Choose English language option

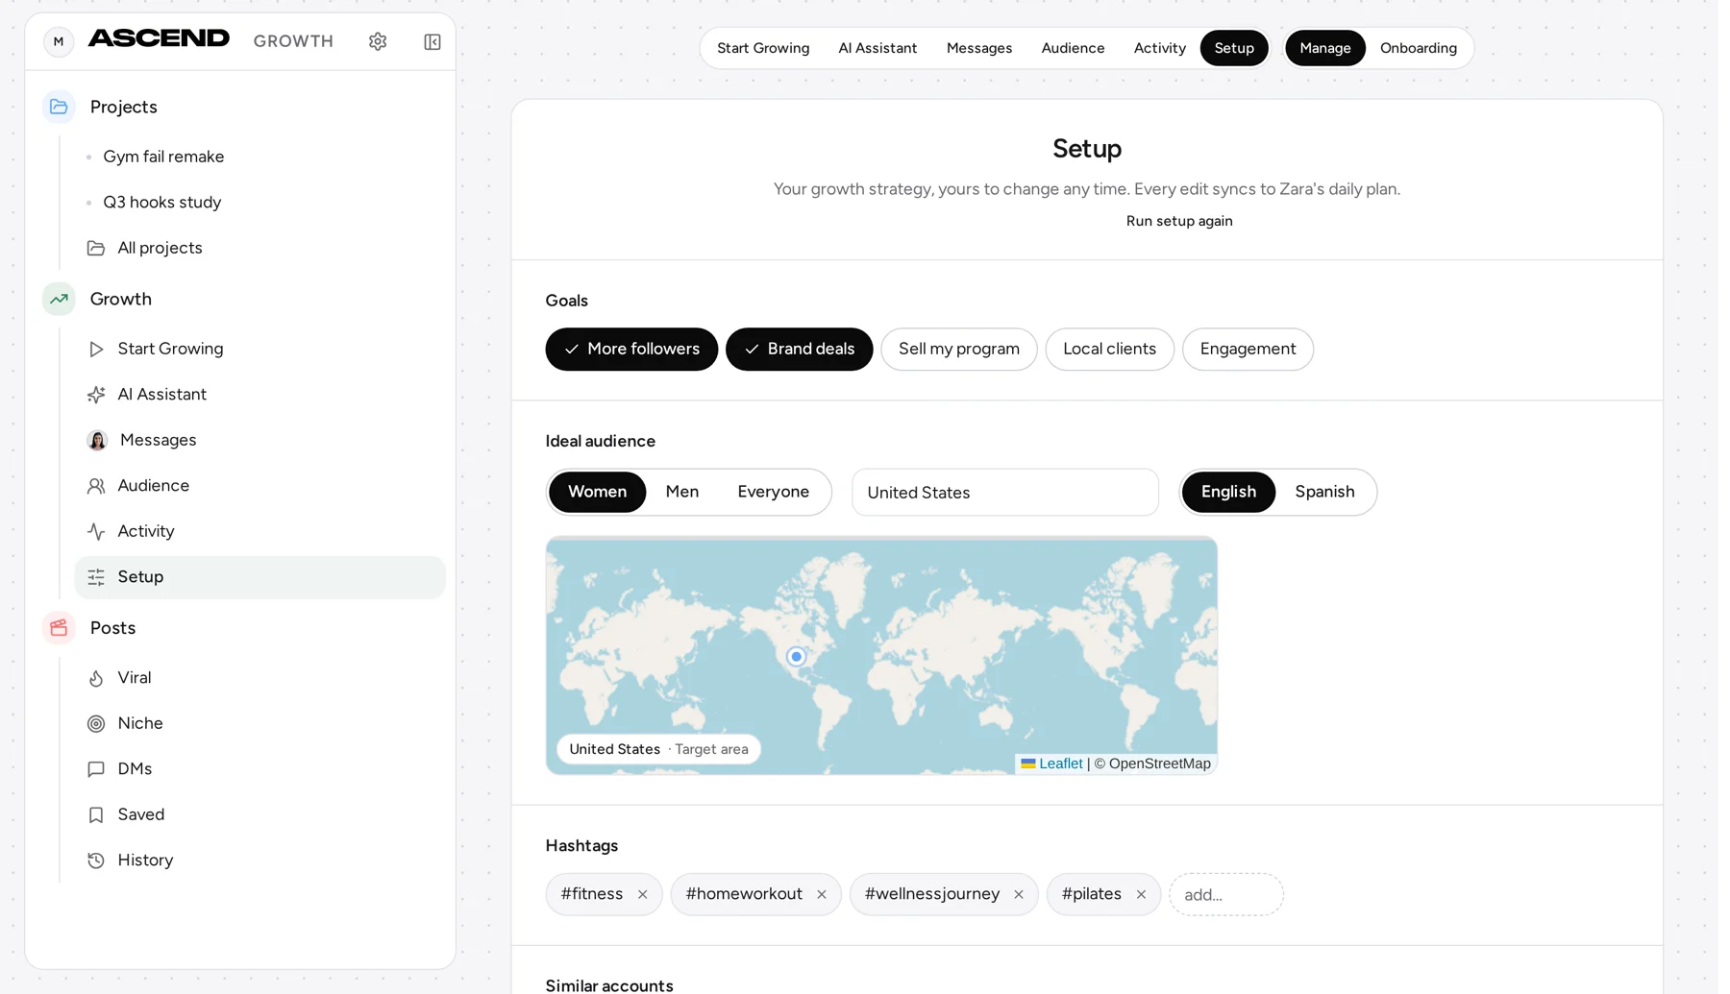click(x=1228, y=492)
